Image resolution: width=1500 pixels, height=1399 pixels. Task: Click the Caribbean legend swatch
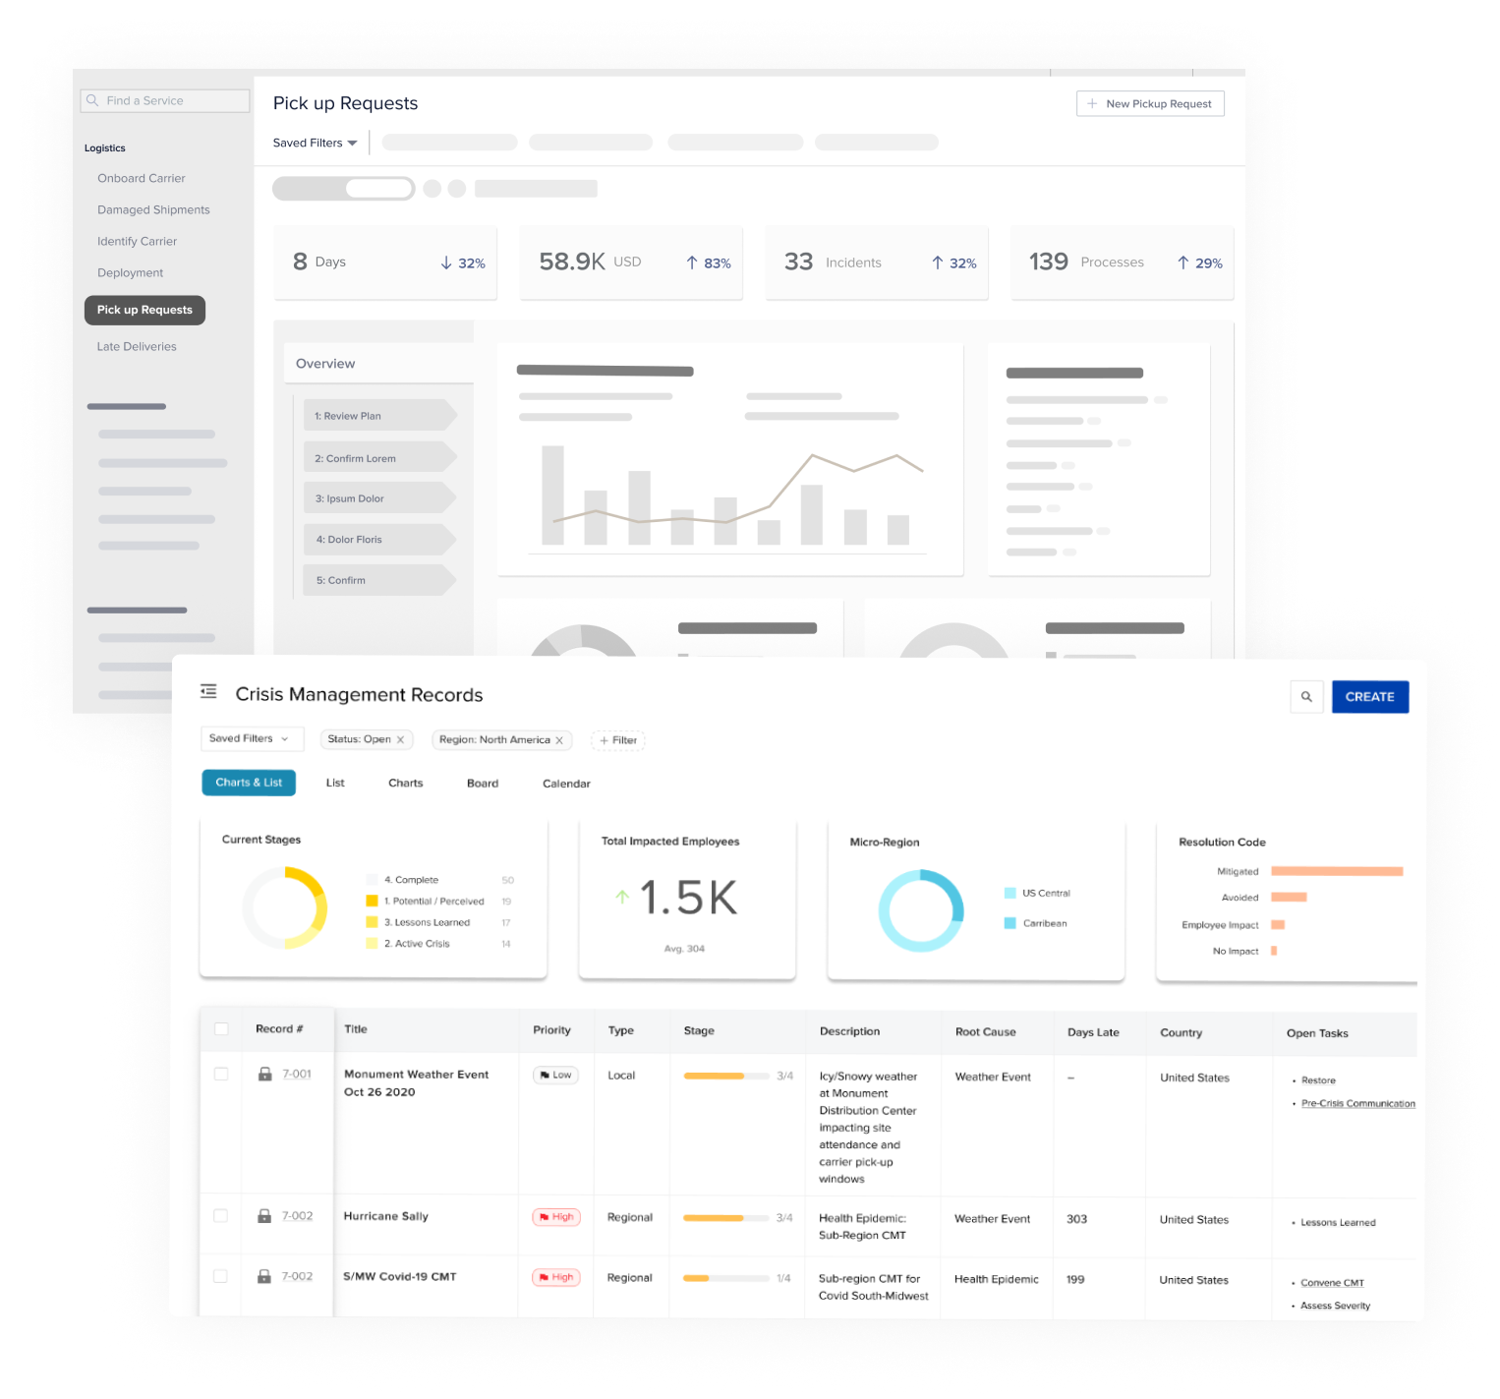tap(1010, 923)
